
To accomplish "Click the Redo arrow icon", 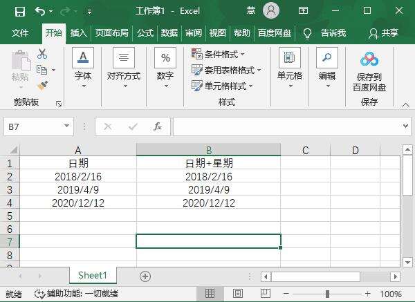I will [65, 11].
